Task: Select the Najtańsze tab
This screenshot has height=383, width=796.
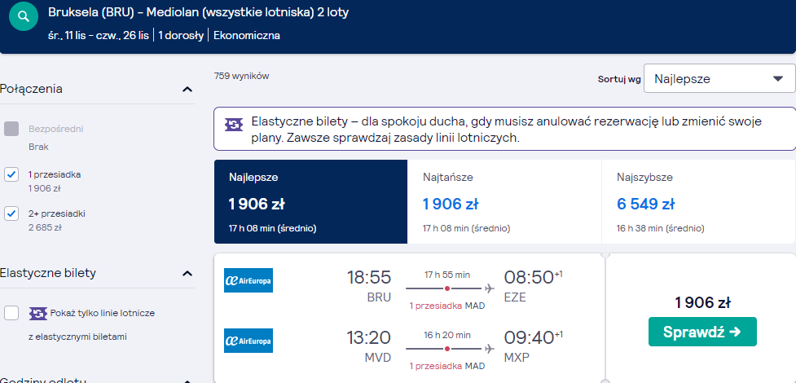Action: (504, 201)
